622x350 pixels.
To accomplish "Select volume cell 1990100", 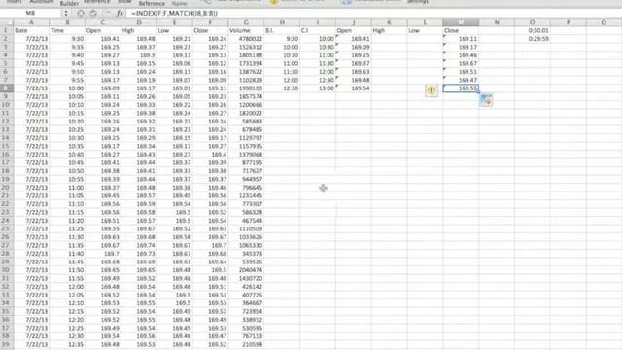I will pyautogui.click(x=246, y=88).
